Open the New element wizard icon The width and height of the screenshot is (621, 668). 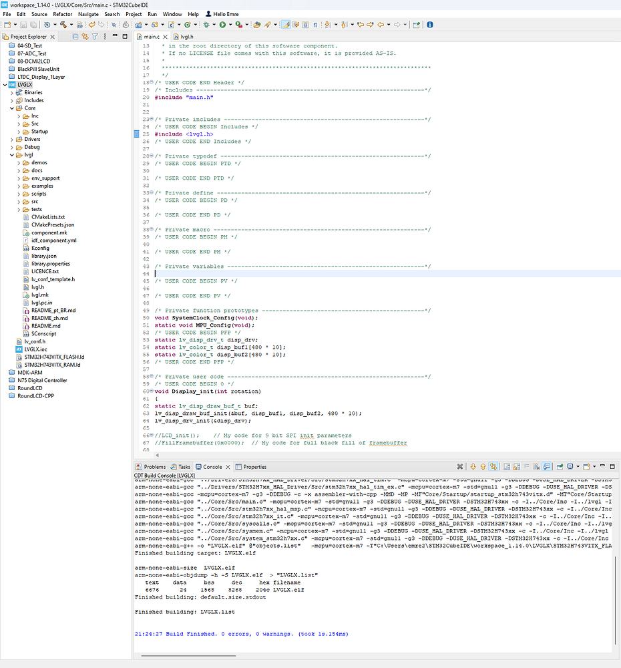(x=6, y=24)
